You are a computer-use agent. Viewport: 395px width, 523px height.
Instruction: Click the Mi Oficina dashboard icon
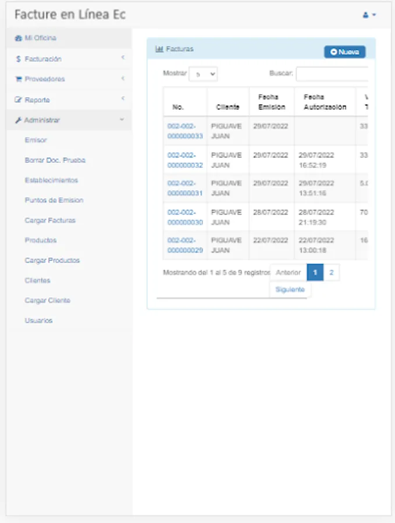(18, 38)
